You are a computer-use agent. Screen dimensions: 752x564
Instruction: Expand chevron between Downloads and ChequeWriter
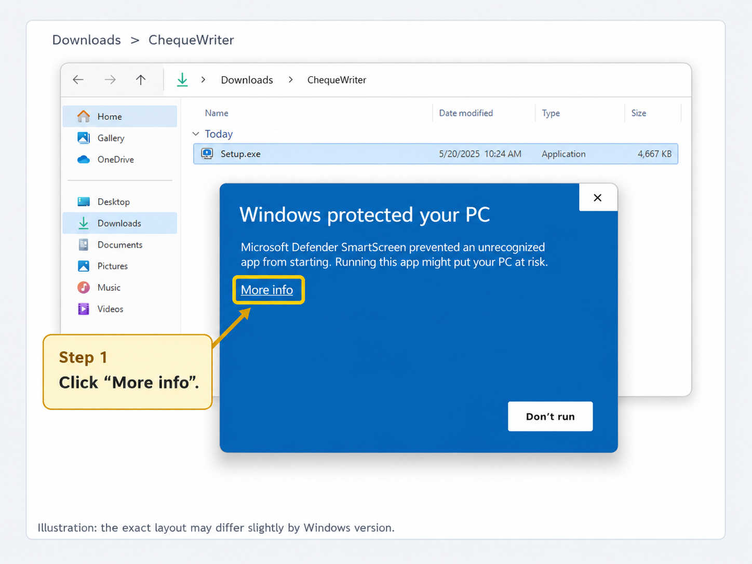click(x=290, y=79)
